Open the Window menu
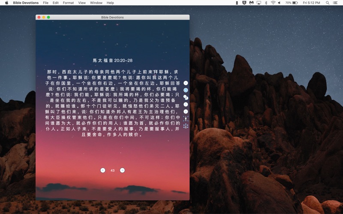Viewport: 343px width, 214px height. tap(96, 3)
